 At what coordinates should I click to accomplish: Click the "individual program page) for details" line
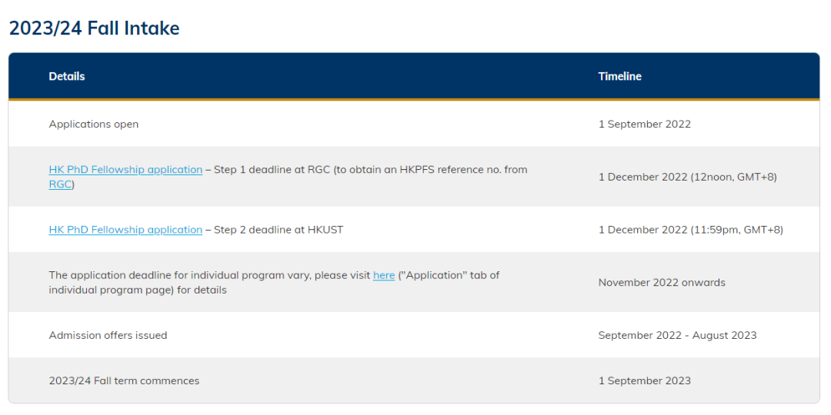[x=138, y=290]
